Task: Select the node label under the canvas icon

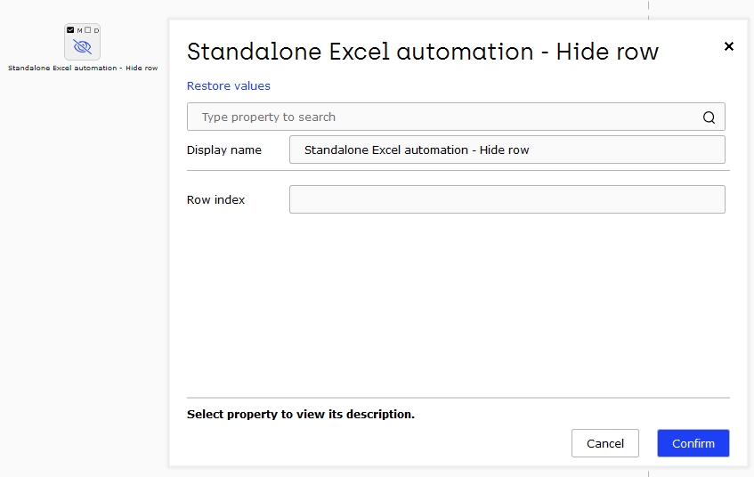Action: (x=83, y=69)
